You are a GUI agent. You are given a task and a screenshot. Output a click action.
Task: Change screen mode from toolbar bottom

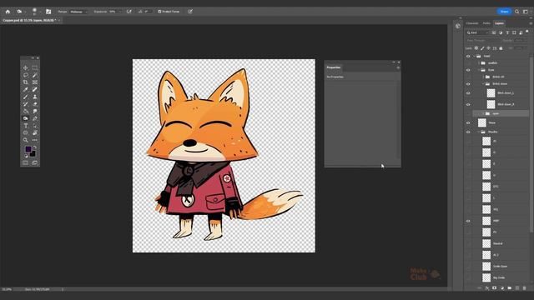coord(35,163)
